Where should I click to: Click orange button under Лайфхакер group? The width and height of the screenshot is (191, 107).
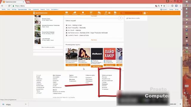(110, 65)
